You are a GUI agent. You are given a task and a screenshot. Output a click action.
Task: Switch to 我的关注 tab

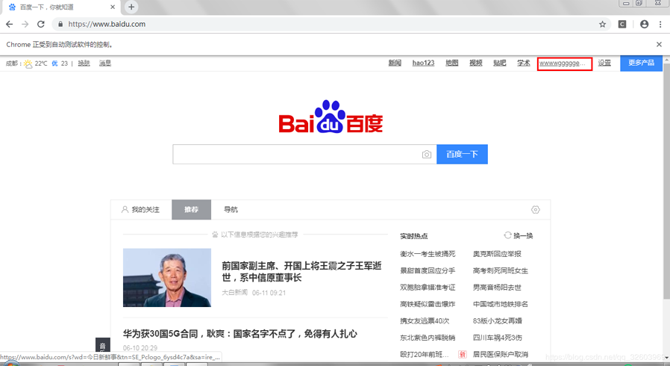tap(141, 209)
